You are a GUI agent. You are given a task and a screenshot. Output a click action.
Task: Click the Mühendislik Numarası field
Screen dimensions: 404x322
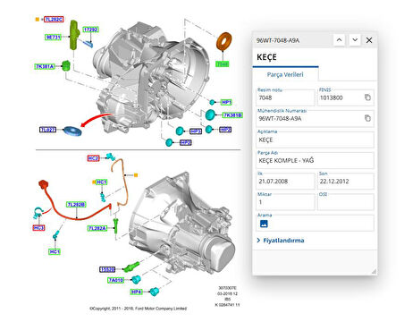pyautogui.click(x=315, y=118)
